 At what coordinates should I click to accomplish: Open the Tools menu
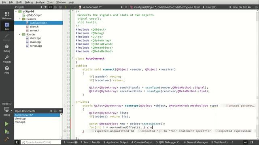coord(50,2)
